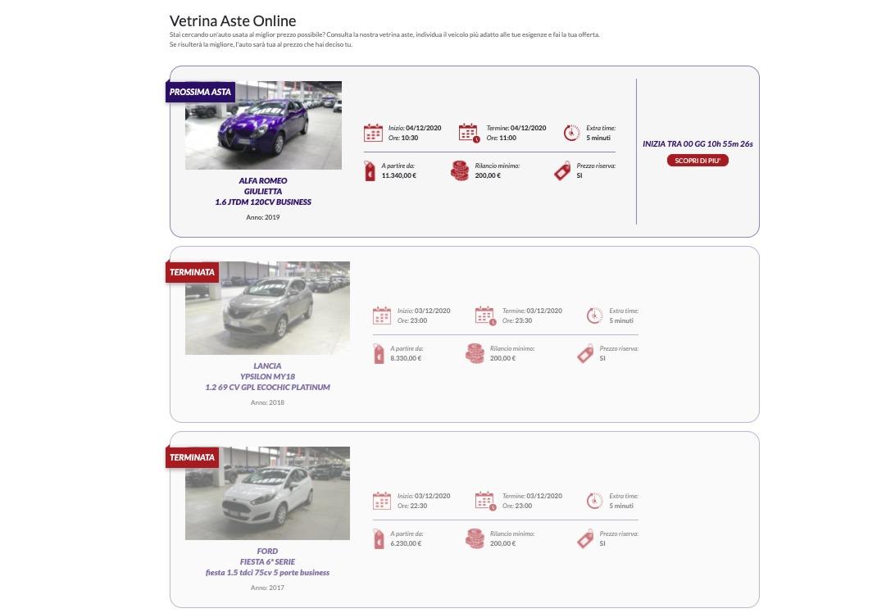877x613 pixels.
Task: Click the starting price tag icon for Ford Fiesta
Action: point(379,538)
